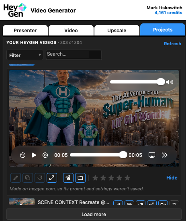
Task: Edit the SCENE CONTEXT video
Action: click(x=118, y=203)
